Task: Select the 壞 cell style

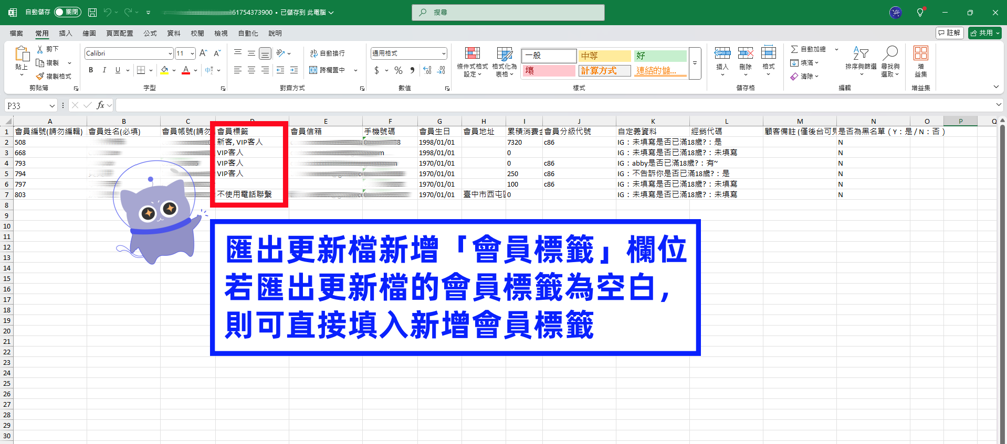Action: click(x=549, y=70)
